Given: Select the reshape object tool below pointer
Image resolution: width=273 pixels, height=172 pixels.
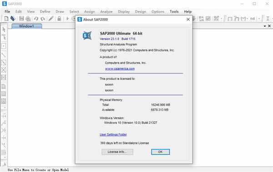Looking at the screenshot, I should tap(4, 37).
